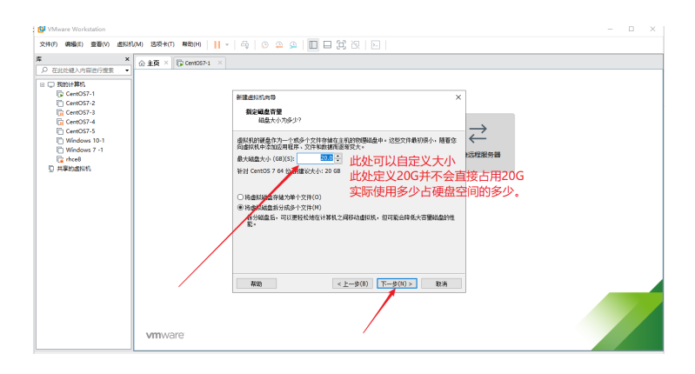The image size is (695, 374).
Task: Click the enter full screen icon
Action: click(341, 44)
